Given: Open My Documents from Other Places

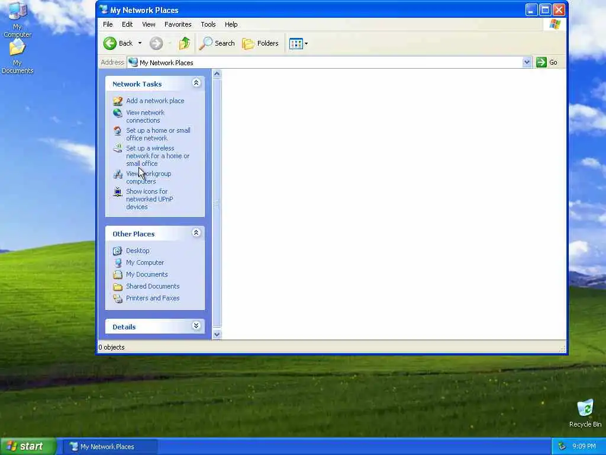Looking at the screenshot, I should coord(147,274).
